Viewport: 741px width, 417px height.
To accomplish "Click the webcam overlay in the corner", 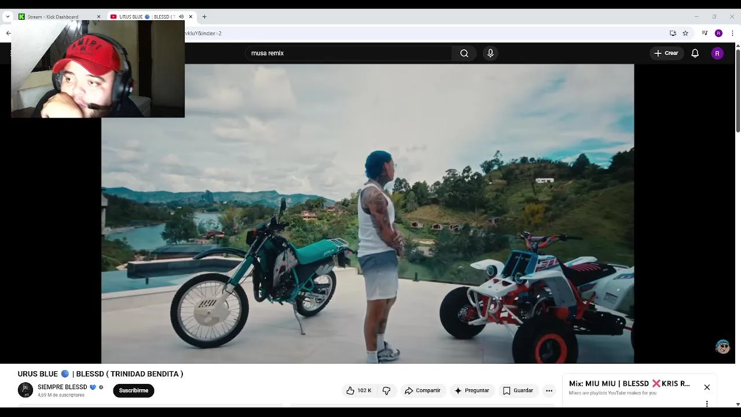I will tap(98, 69).
